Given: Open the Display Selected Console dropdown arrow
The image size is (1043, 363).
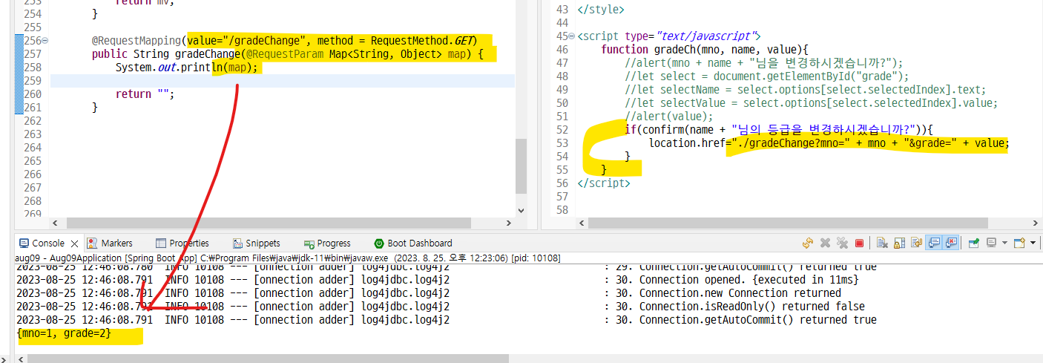Looking at the screenshot, I should tap(1004, 243).
